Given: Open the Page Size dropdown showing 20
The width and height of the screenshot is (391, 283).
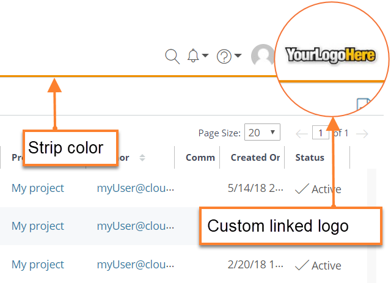Looking at the screenshot, I should point(262,132).
